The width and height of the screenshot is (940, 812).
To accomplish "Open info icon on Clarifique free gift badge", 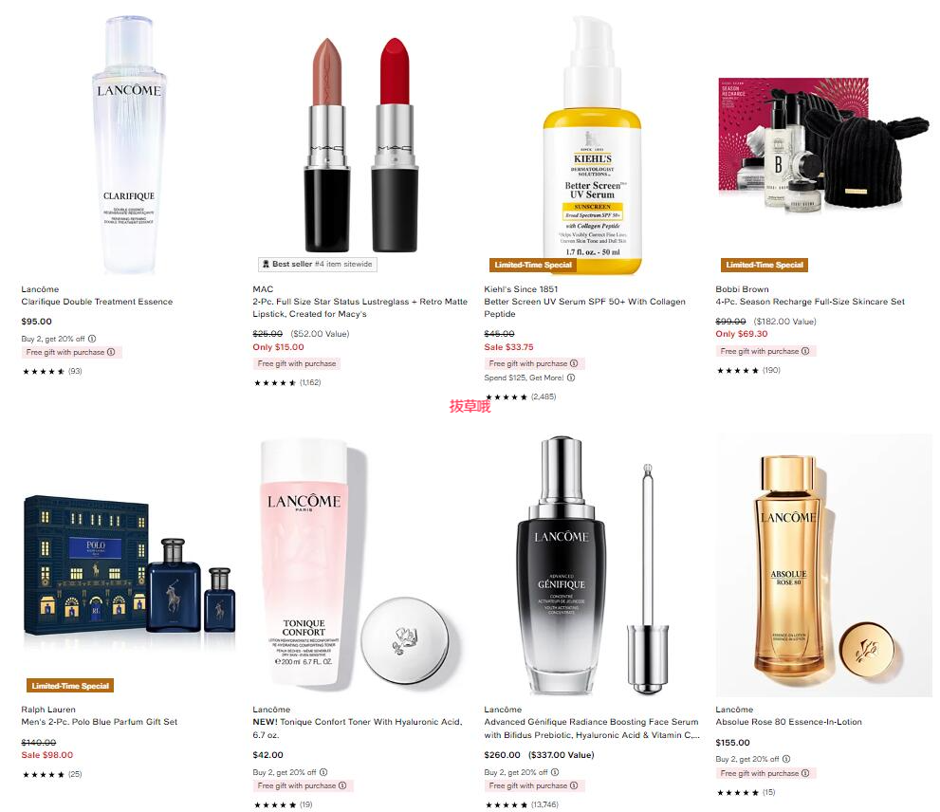I will click(x=111, y=352).
